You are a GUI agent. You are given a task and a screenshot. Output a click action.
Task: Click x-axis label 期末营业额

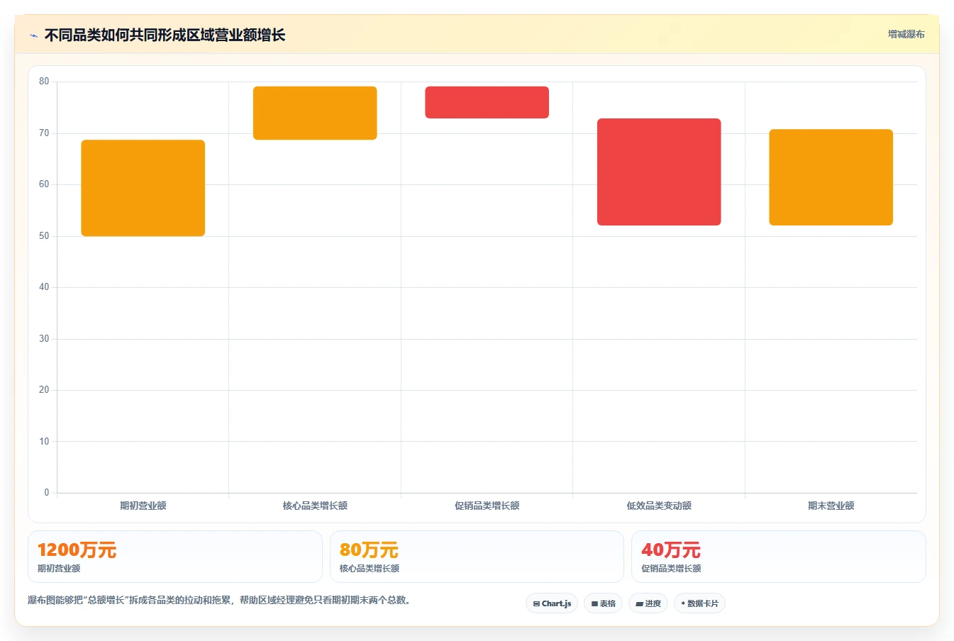click(x=831, y=506)
